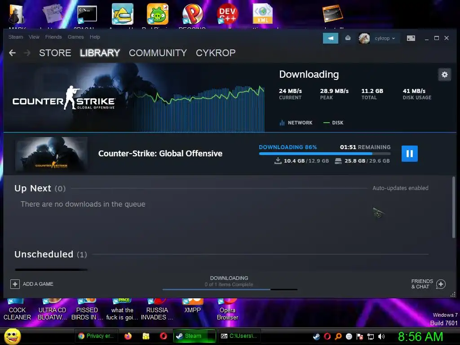
Task: Click Counter-Strike: Global Offensive title
Action: click(x=160, y=154)
